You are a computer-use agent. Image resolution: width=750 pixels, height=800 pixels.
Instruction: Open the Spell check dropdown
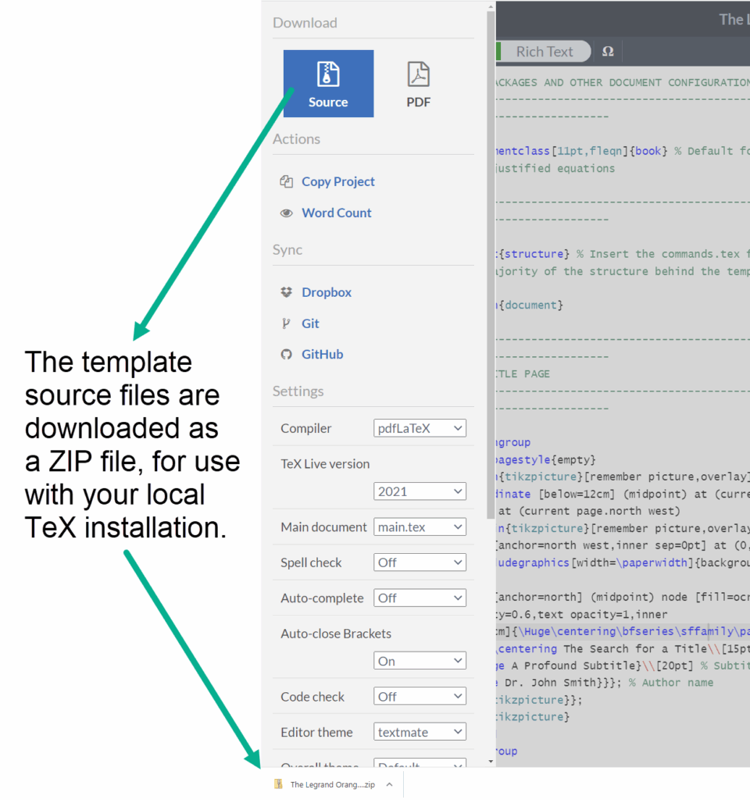(x=420, y=562)
